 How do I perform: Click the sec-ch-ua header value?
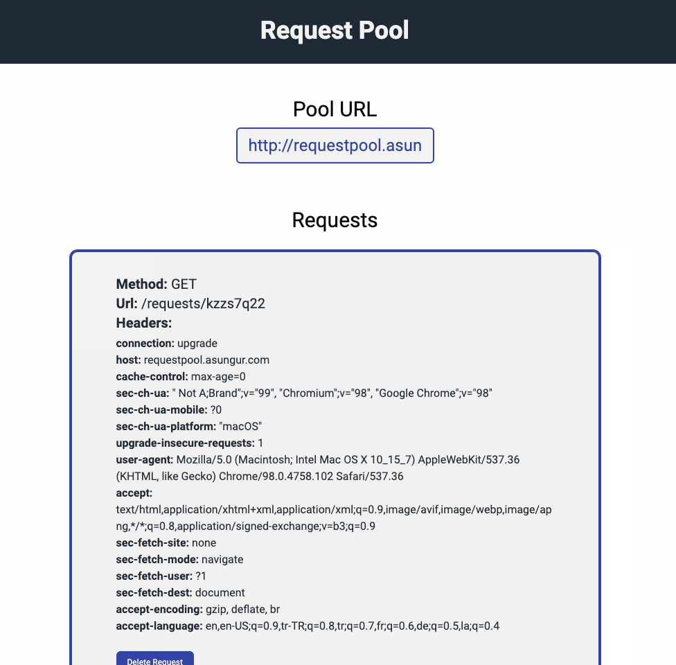[x=335, y=393]
